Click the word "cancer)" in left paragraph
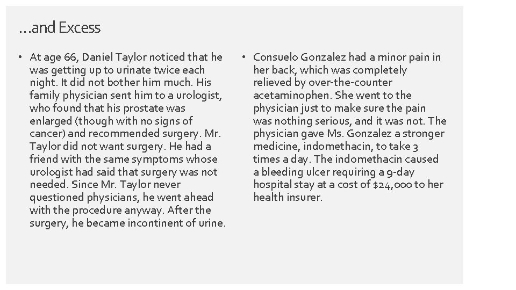 (47, 134)
